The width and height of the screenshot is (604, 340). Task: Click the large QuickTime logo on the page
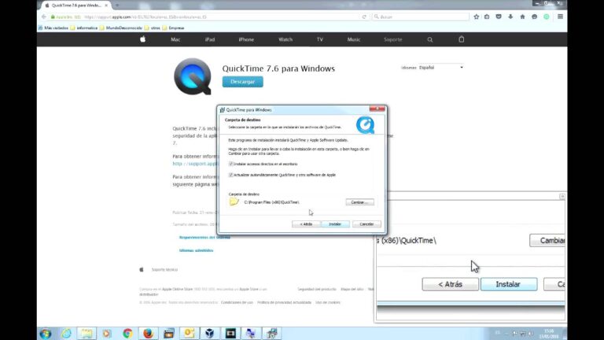click(x=193, y=76)
